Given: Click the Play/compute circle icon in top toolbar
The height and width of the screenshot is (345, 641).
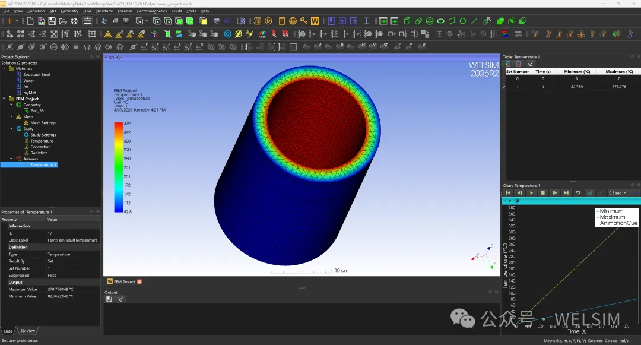Looking at the screenshot, I should coord(269,21).
